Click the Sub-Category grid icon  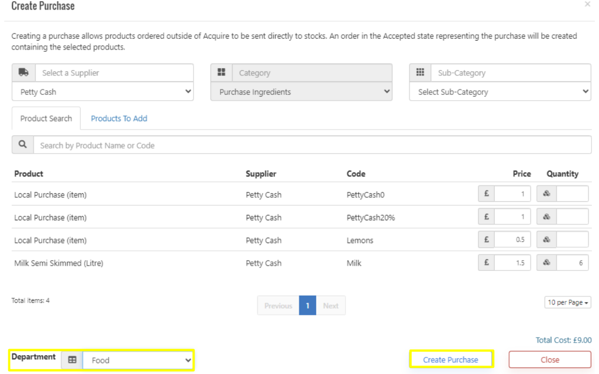[420, 72]
